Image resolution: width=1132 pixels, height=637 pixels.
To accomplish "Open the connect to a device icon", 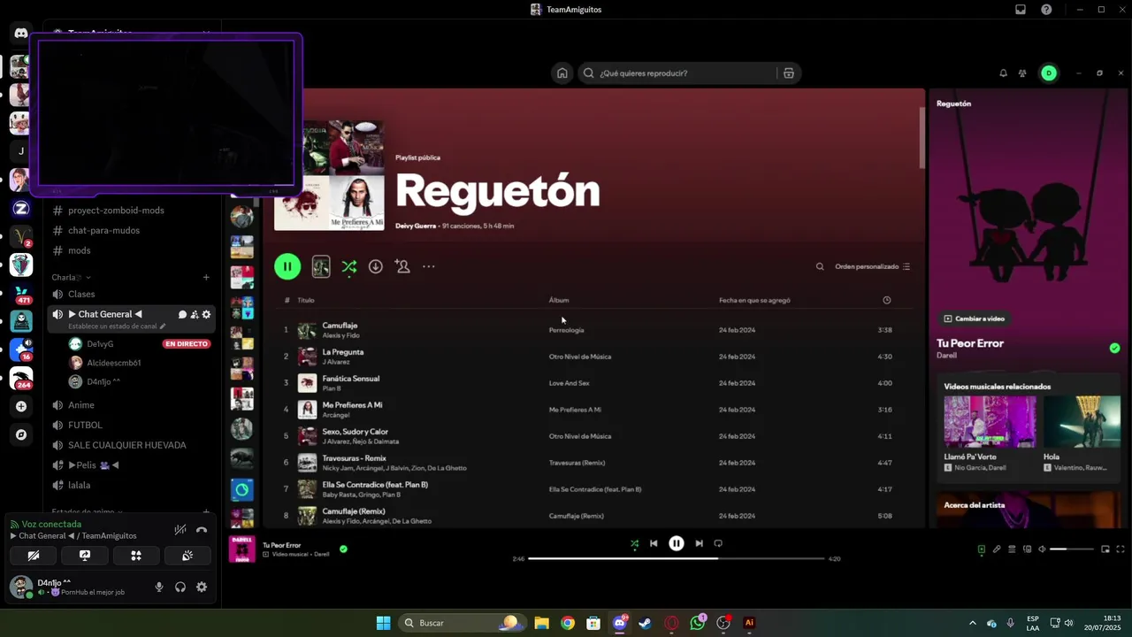I will click(1027, 549).
